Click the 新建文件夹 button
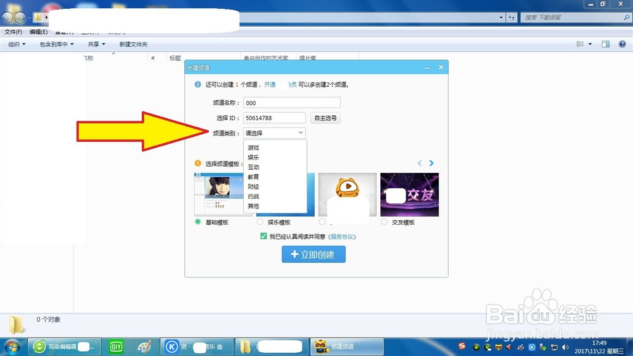Screen dimensions: 633x356 point(133,44)
